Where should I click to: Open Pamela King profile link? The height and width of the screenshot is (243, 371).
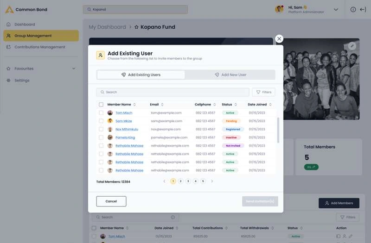pos(125,137)
